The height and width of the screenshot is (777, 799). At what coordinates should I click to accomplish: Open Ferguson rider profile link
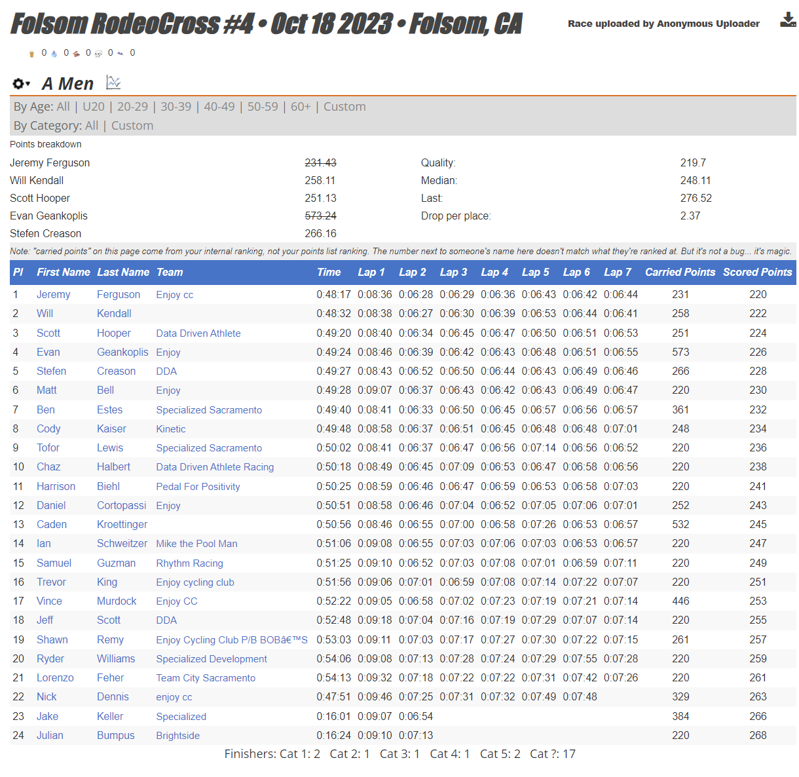119,295
